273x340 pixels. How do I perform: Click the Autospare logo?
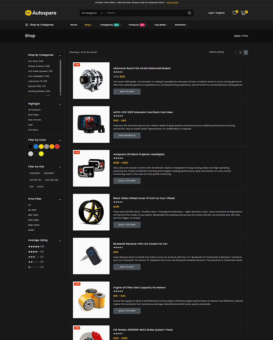41,13
